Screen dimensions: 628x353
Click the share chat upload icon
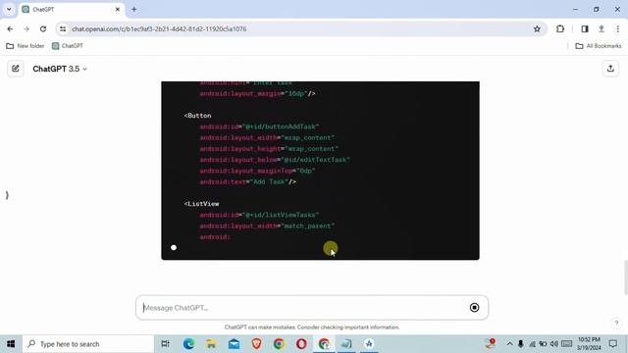[x=610, y=69]
